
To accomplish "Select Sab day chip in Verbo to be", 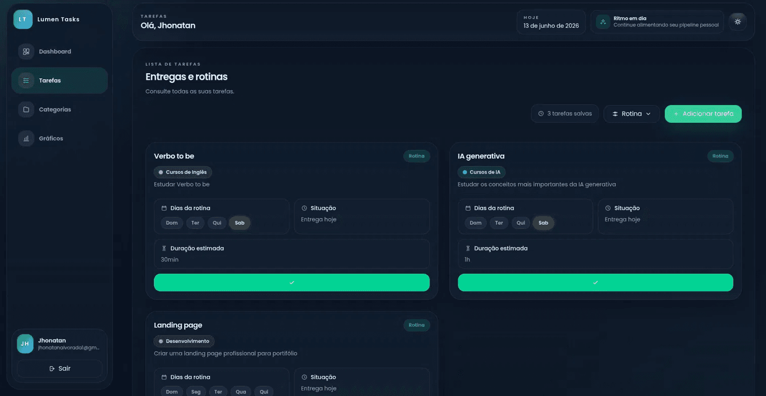I will click(239, 223).
